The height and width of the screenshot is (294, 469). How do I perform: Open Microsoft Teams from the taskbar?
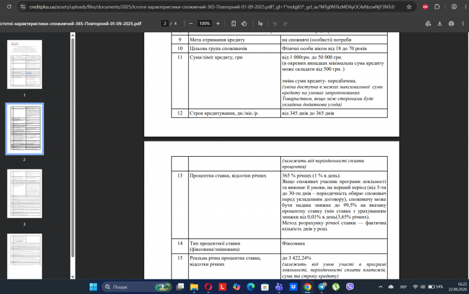point(279,287)
